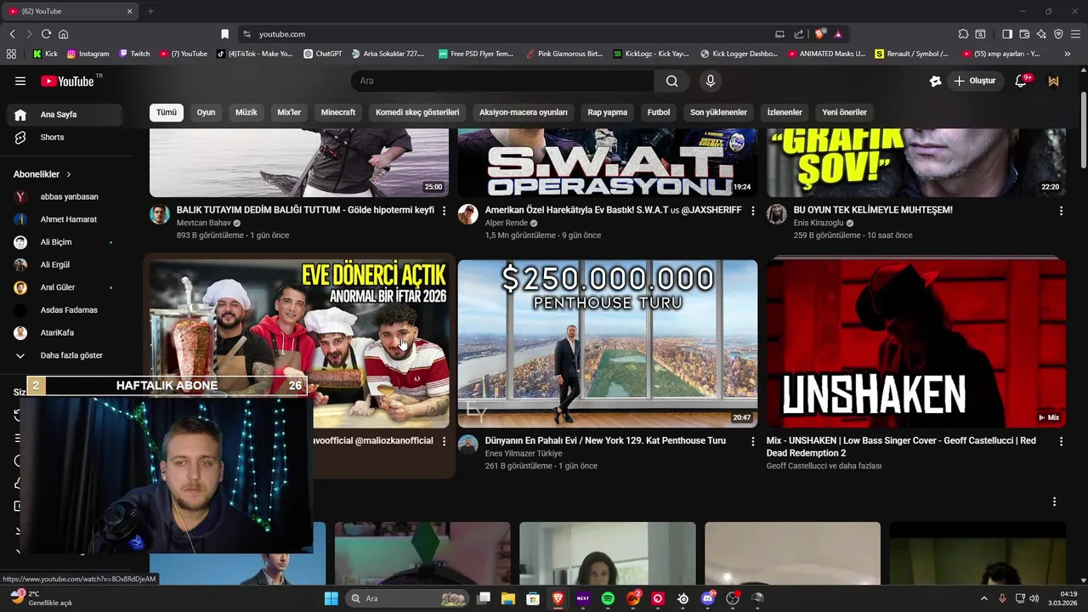This screenshot has height=612, width=1088.
Task: Go to Ana Sayfa in sidebar
Action: 65,115
